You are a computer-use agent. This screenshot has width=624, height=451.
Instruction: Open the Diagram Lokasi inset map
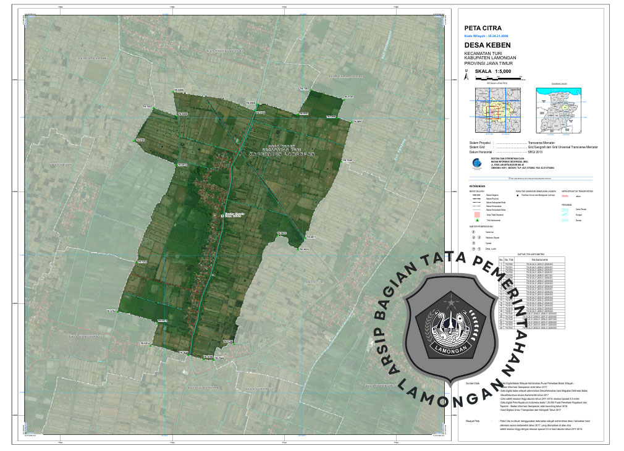(559, 110)
